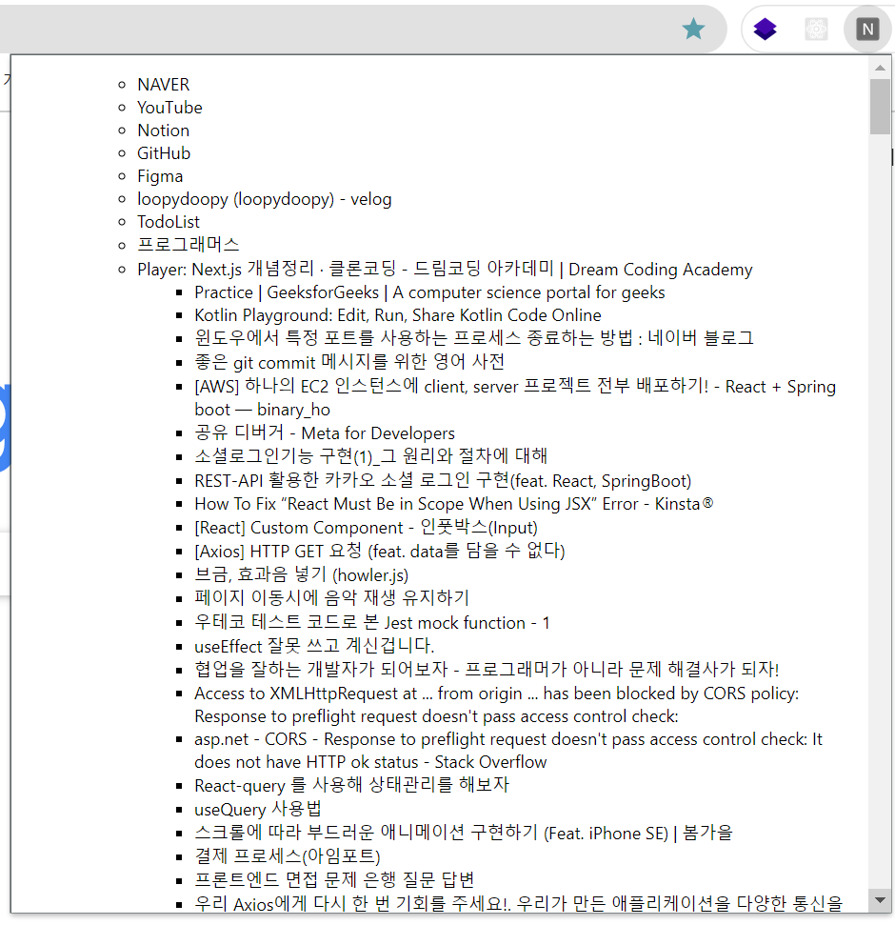Select 우리 Axios에게 다시 한 번 기회를 entry

(x=518, y=903)
